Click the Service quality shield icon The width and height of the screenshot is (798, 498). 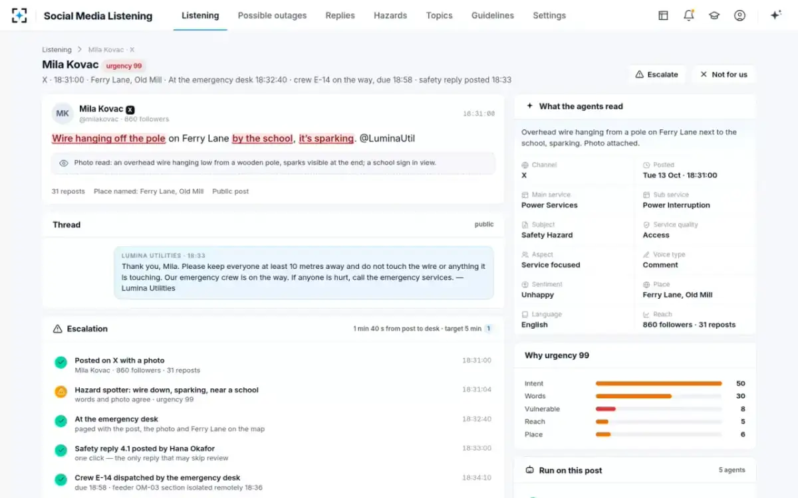646,224
